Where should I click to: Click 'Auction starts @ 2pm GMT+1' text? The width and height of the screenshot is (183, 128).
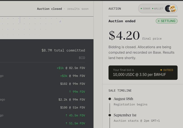[x=137, y=121]
